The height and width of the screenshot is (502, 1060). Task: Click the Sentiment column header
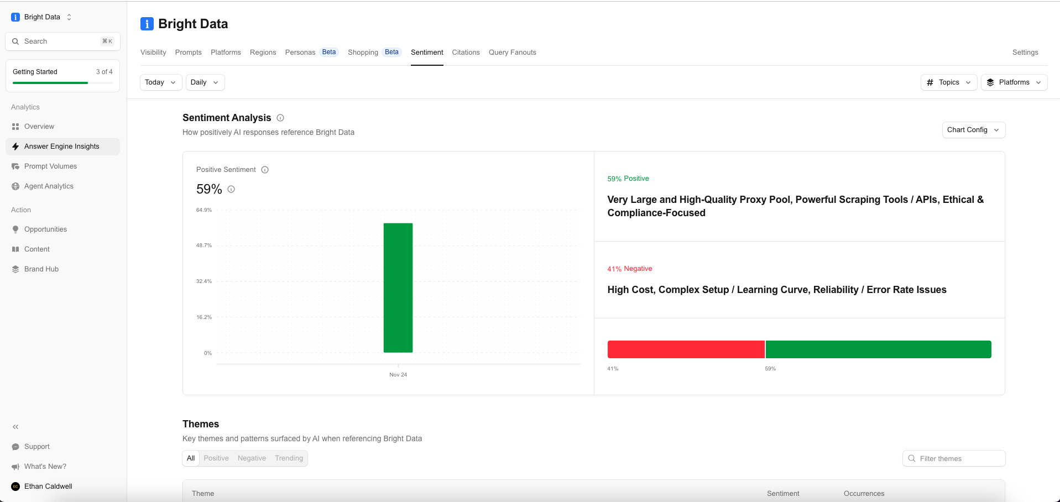pos(783,494)
